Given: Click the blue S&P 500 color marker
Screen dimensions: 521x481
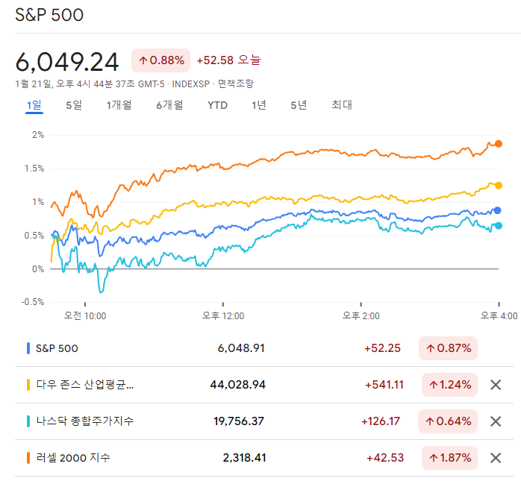Looking at the screenshot, I should (x=28, y=348).
